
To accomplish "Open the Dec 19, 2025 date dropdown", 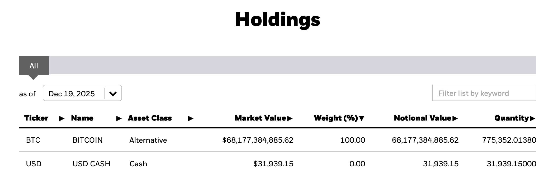I will click(72, 93).
